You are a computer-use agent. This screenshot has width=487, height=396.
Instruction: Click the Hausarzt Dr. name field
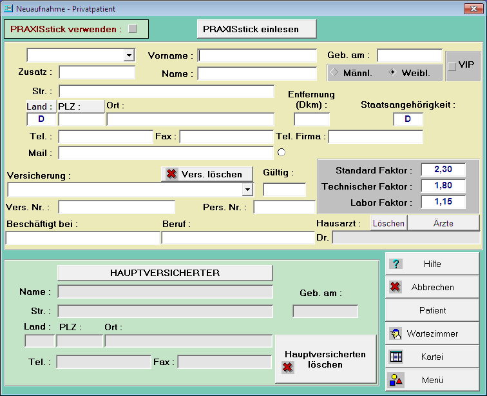click(x=406, y=237)
